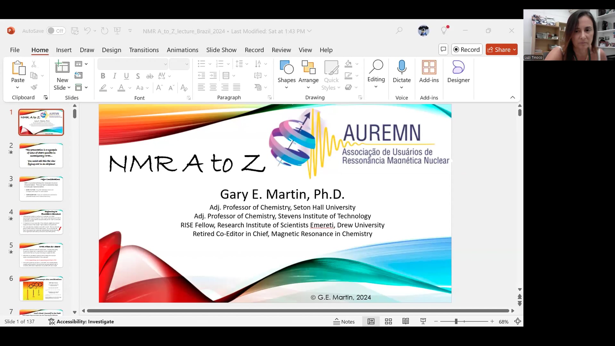This screenshot has width=615, height=346.
Task: Click the Paste clipboard icon
Action: click(18, 68)
